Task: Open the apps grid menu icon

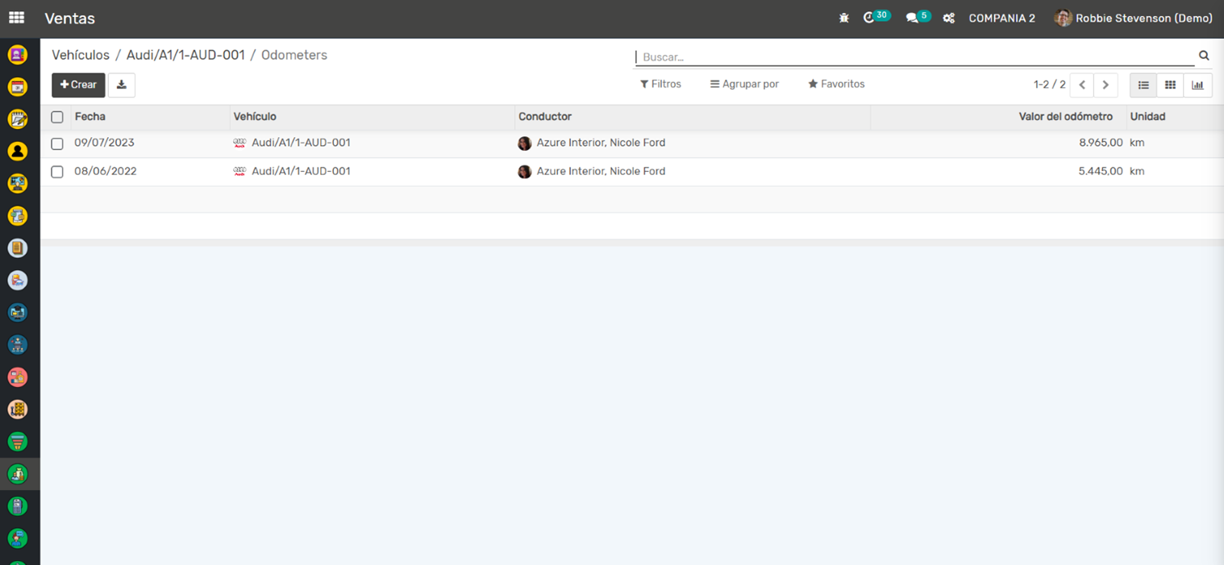Action: (x=16, y=18)
